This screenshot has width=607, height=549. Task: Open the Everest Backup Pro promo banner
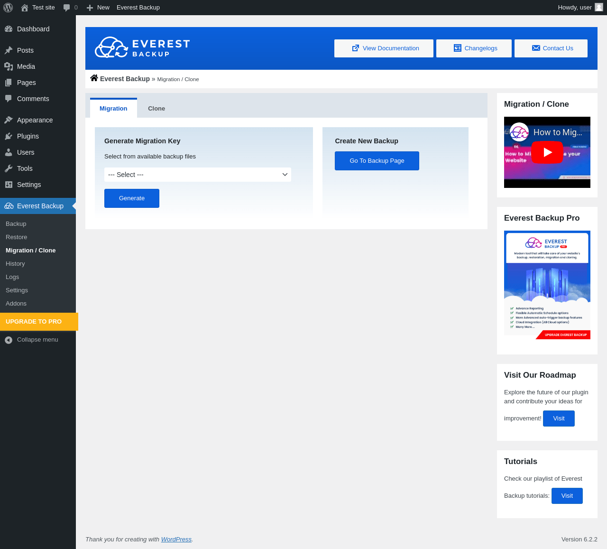pos(547,285)
